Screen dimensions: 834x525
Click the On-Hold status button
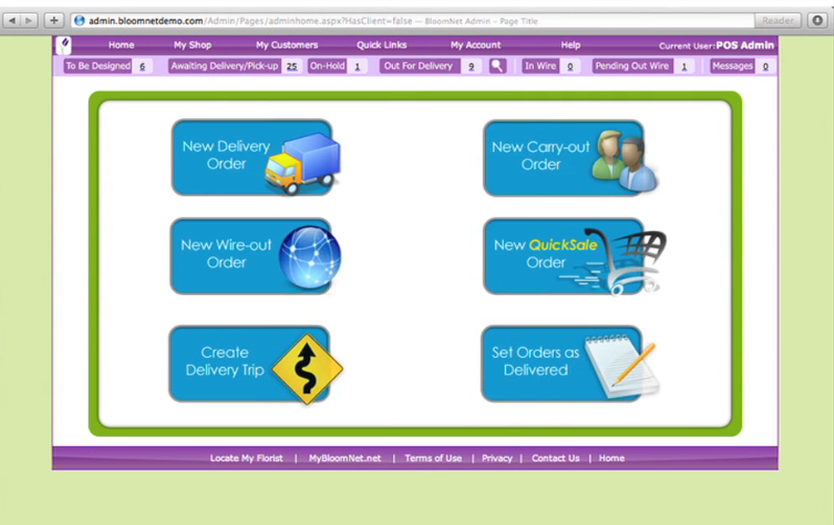[x=327, y=66]
